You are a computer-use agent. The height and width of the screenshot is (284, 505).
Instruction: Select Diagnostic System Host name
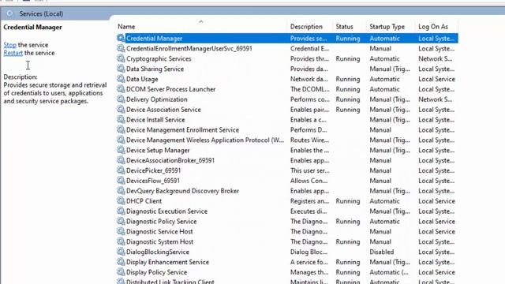pos(159,242)
